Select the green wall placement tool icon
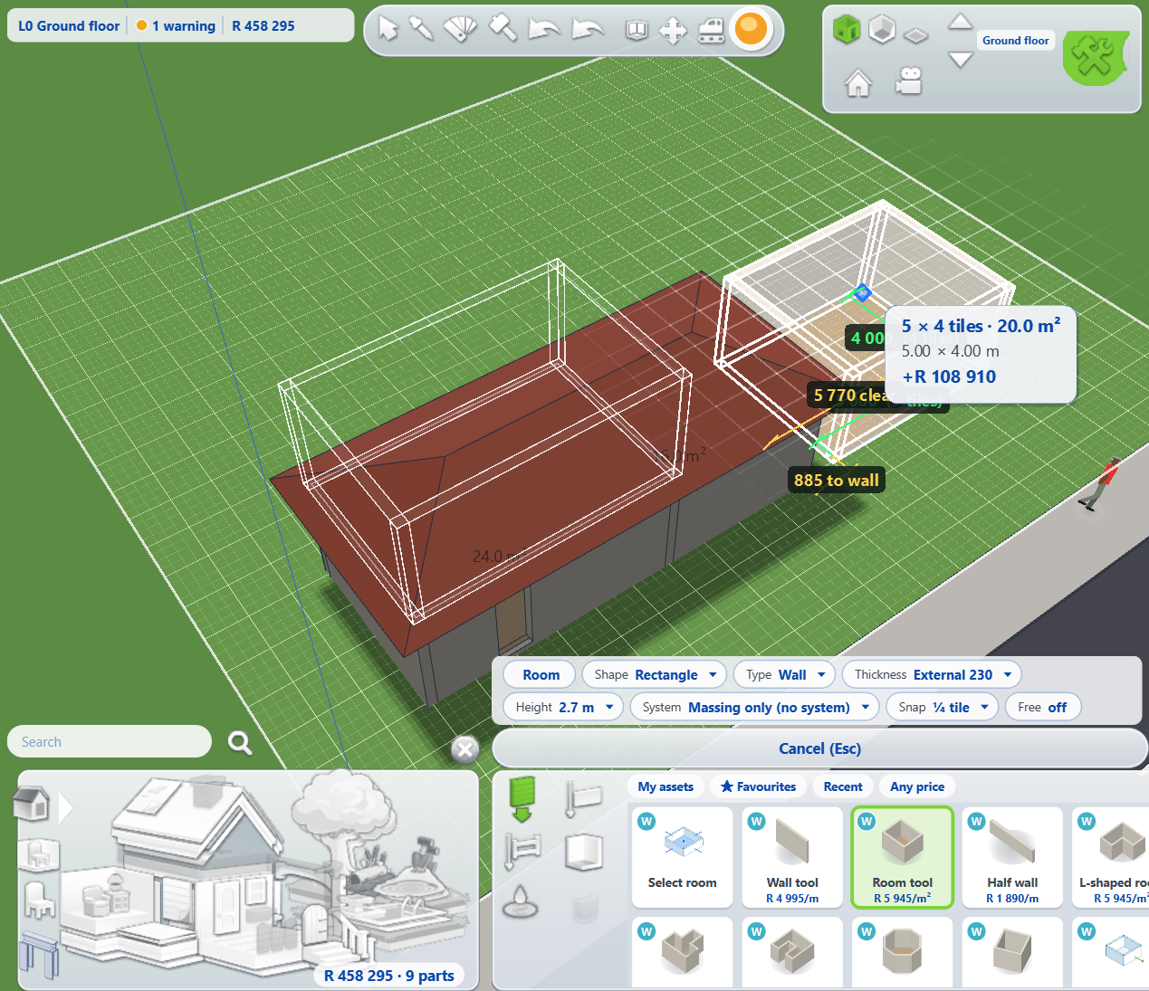This screenshot has width=1149, height=991. point(522,798)
